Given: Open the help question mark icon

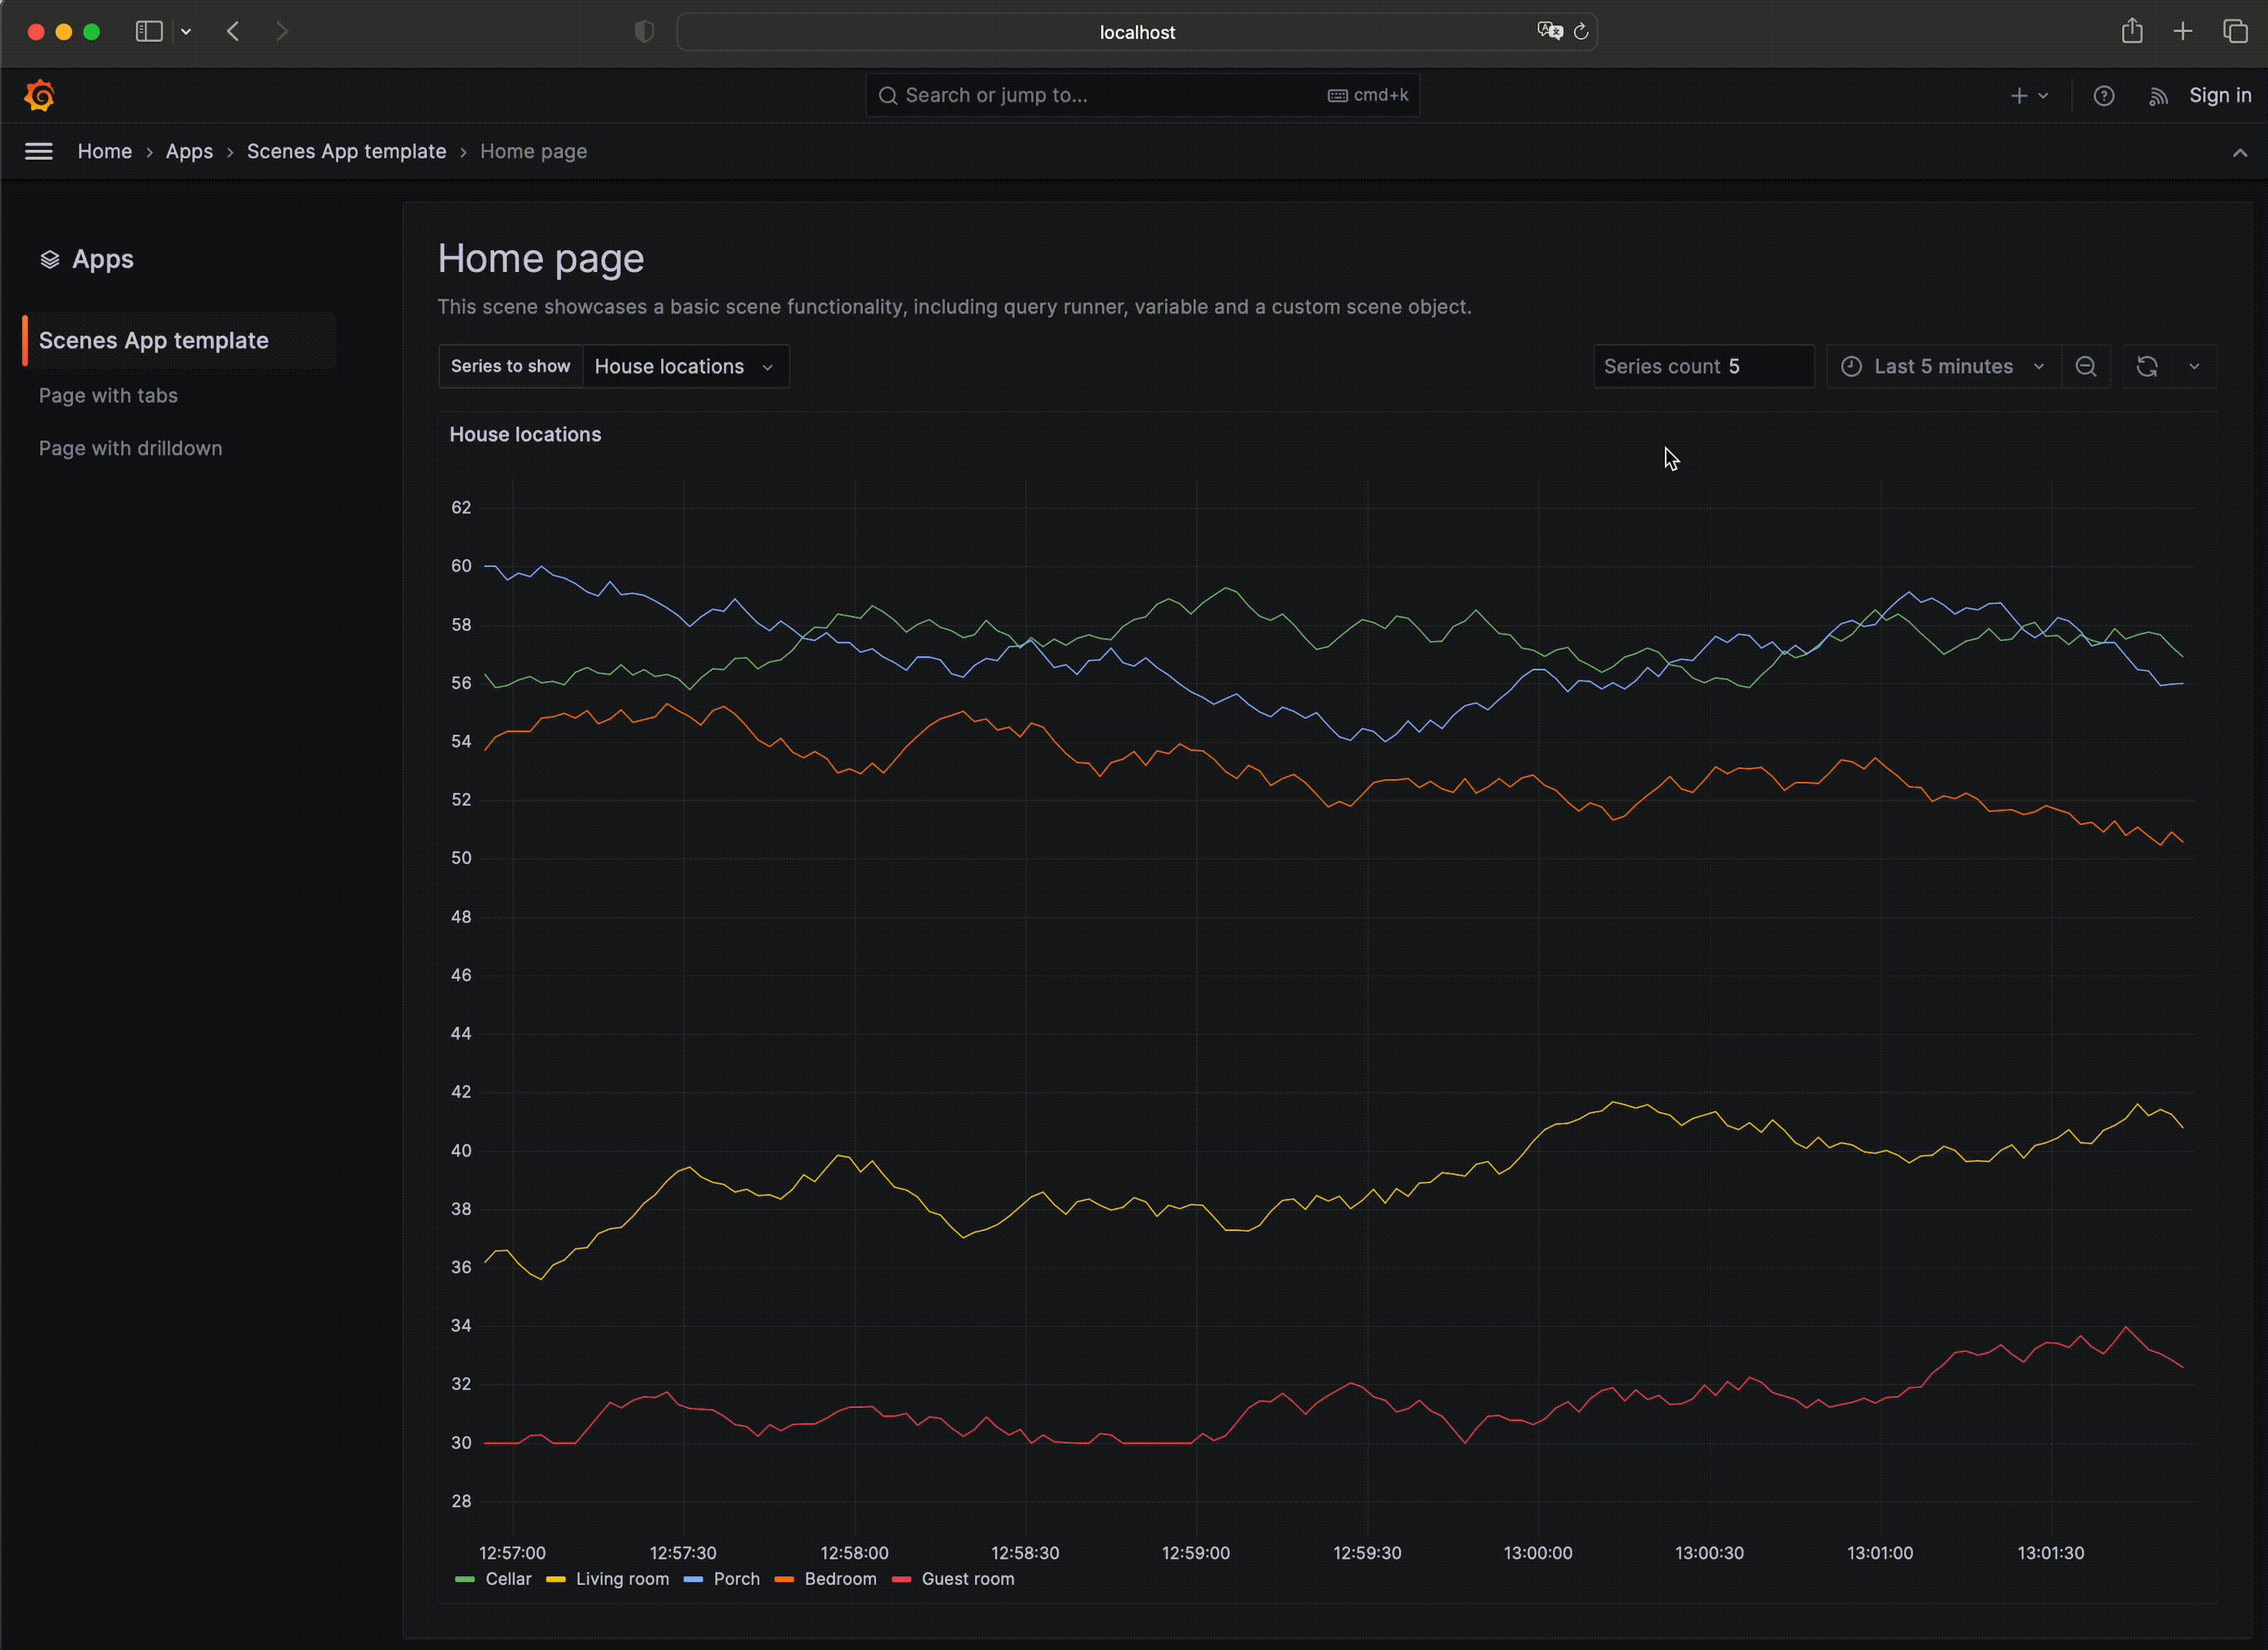Looking at the screenshot, I should point(2104,95).
